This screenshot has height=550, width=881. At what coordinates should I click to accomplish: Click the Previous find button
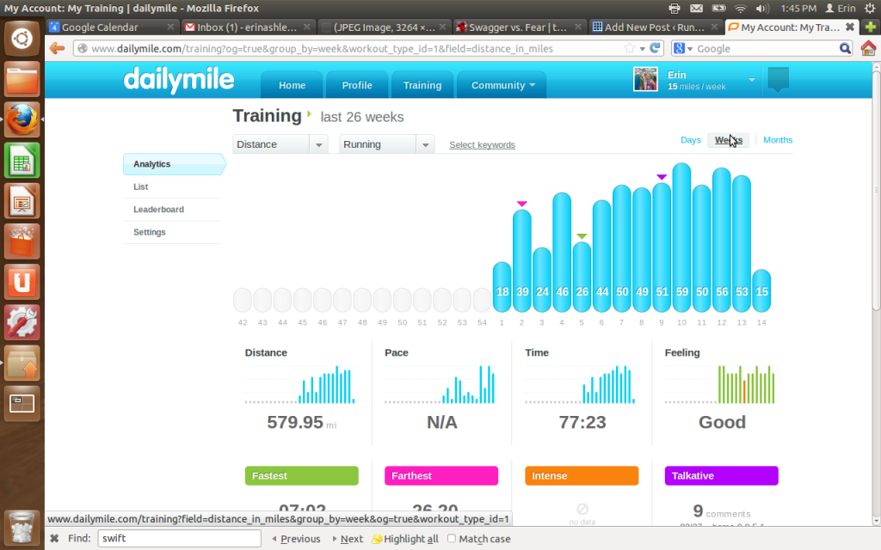296,539
